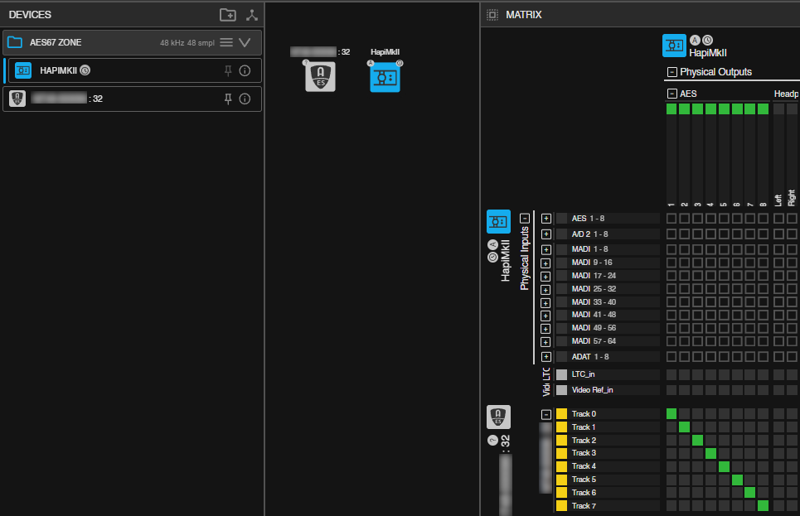This screenshot has width=800, height=516.
Task: Toggle the MADI 9 - 16 to AES output 4 crosspoint
Action: click(x=710, y=263)
